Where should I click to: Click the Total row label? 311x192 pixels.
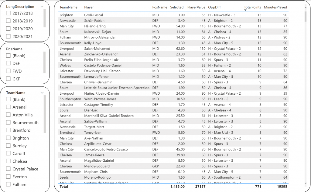64,187
